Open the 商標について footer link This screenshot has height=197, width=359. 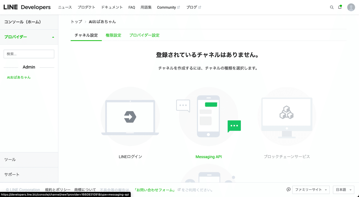tap(85, 190)
